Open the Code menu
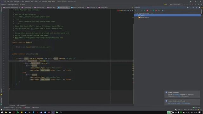The height and width of the screenshot is (114, 203). click(22, 2)
